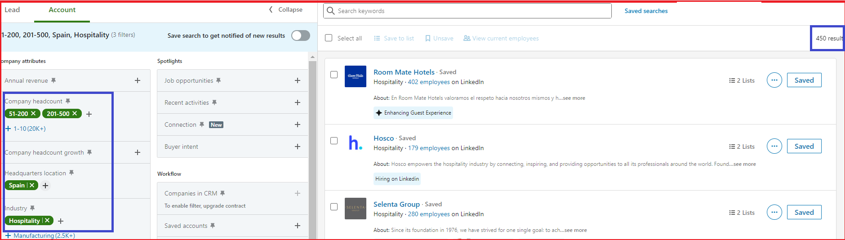The image size is (845, 240).
Task: Pin the Industry filter
Action: 32,208
